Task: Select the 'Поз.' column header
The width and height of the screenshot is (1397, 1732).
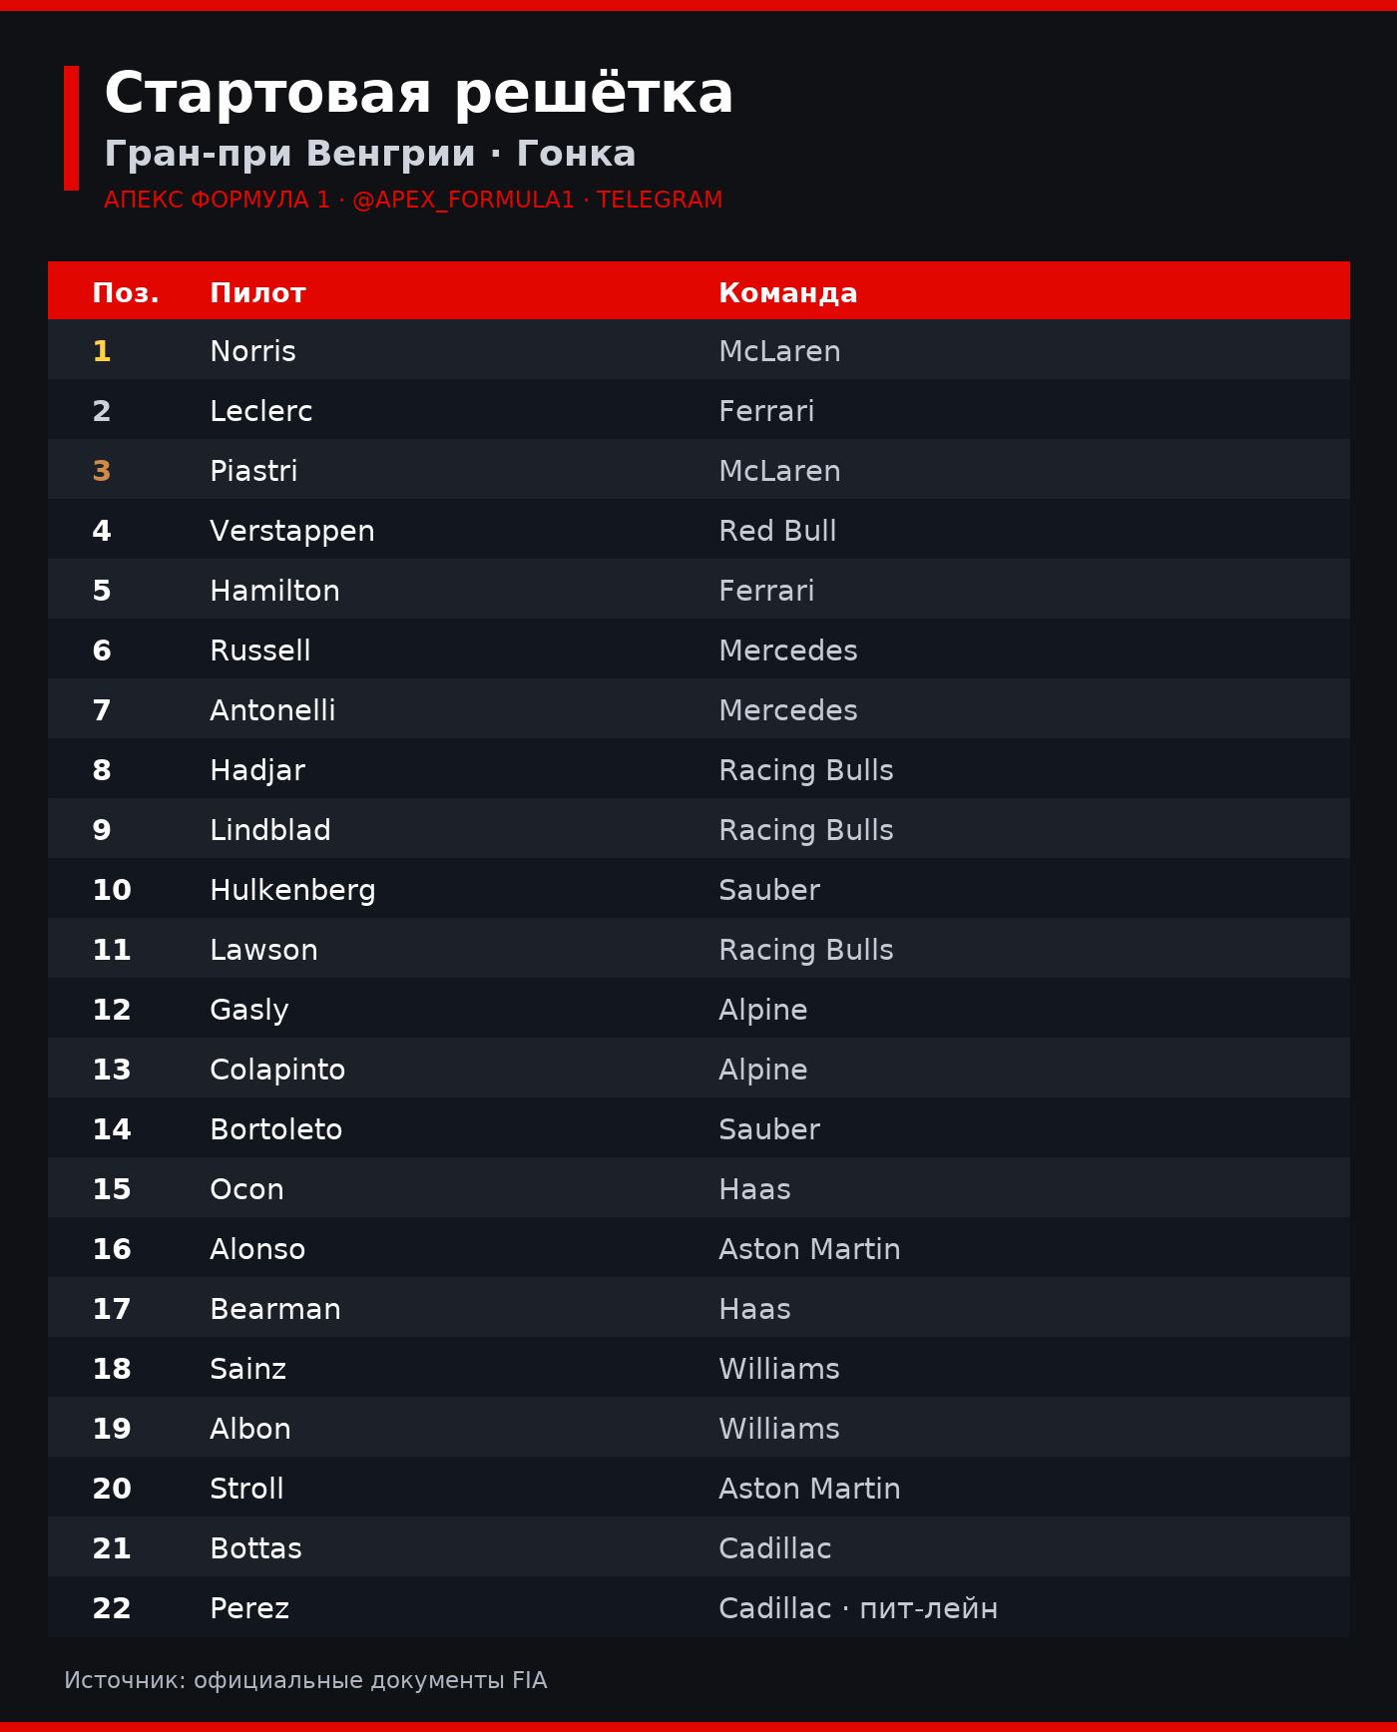Action: coord(126,292)
